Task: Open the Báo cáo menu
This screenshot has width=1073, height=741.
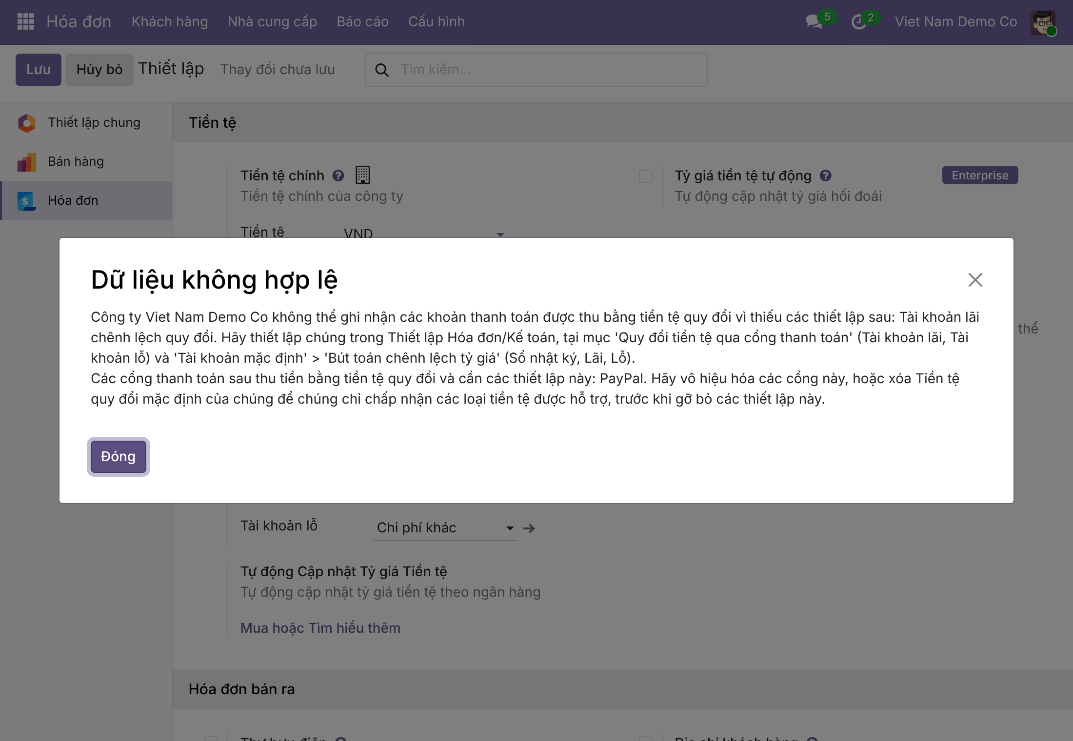Action: click(362, 21)
